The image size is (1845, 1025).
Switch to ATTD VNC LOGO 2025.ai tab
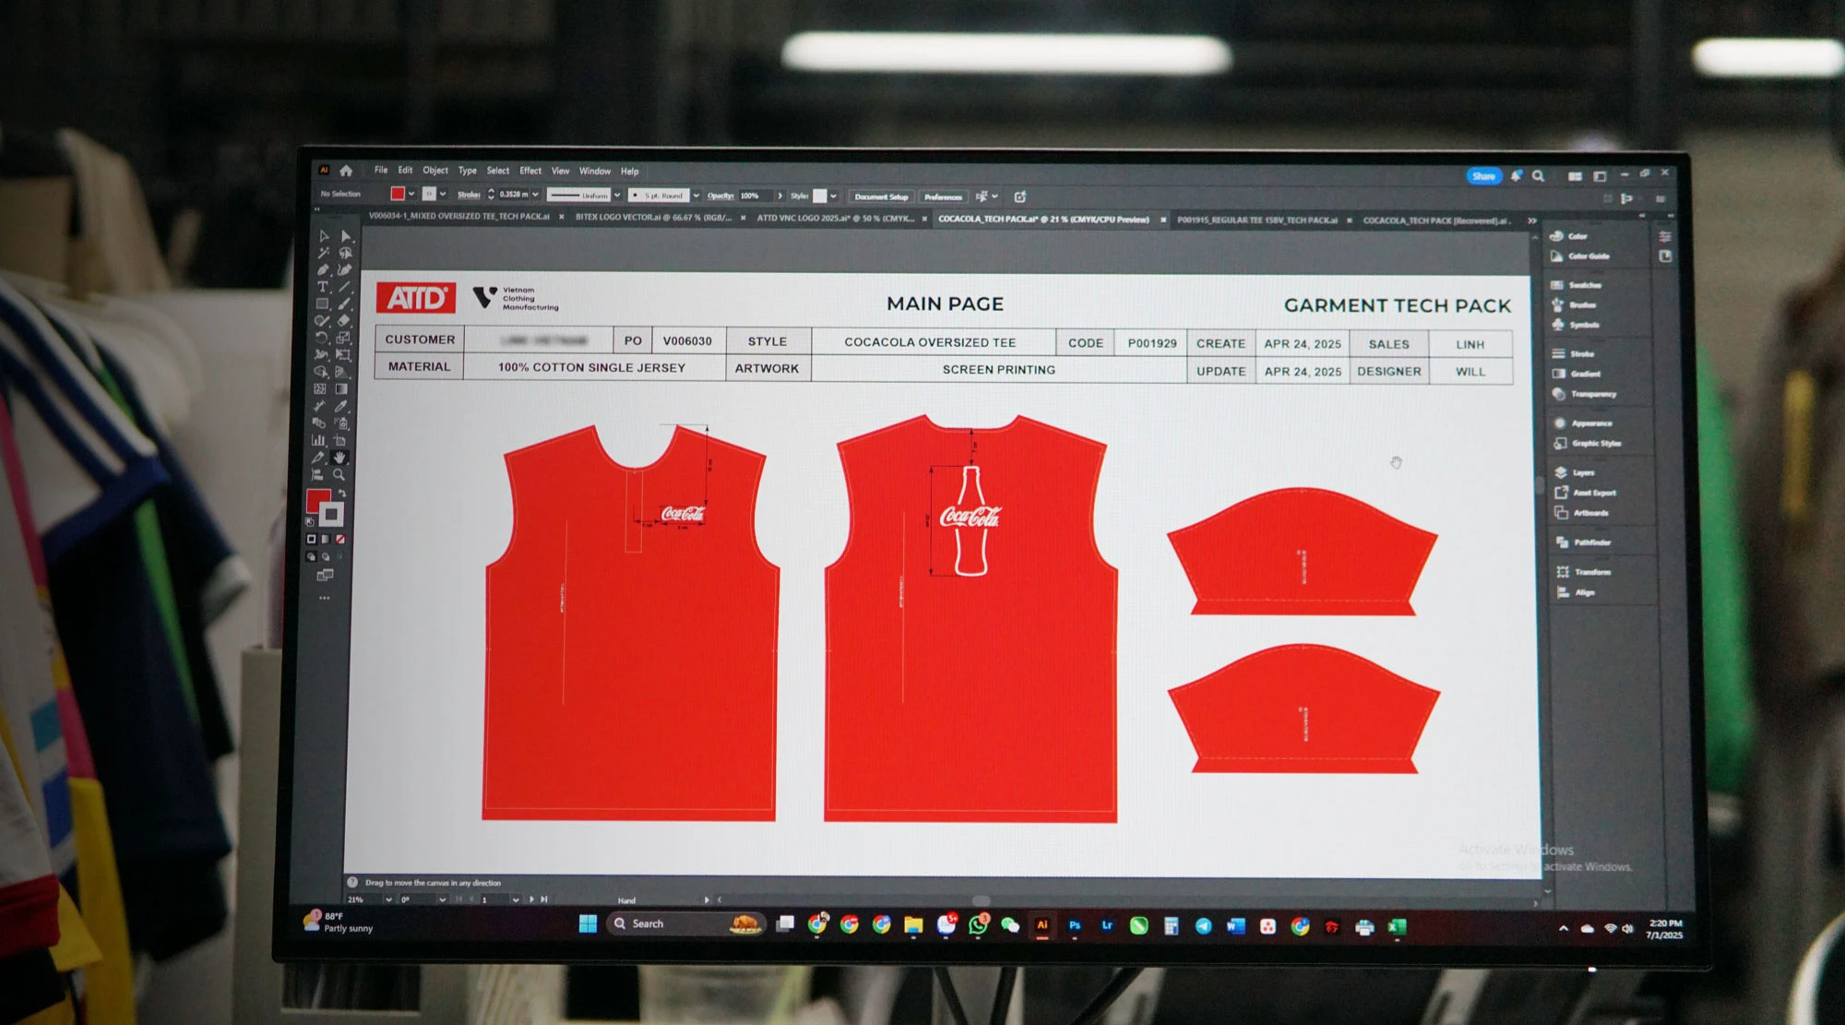(835, 219)
